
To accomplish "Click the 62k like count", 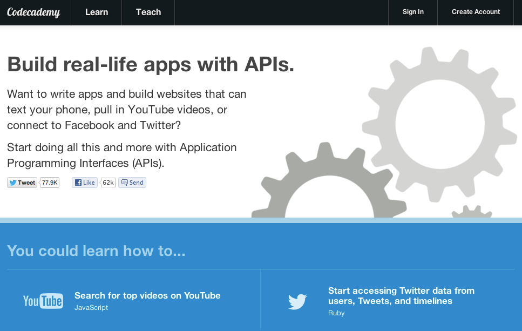I will click(x=107, y=183).
